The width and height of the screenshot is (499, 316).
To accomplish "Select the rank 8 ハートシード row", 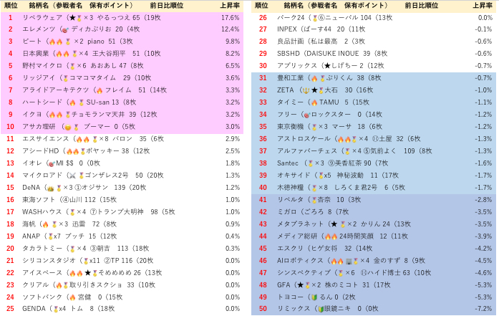I will coord(122,102).
